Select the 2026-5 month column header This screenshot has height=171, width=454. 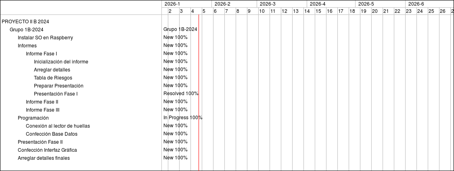coord(366,4)
